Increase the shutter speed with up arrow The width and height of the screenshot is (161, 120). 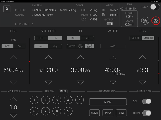click(48, 57)
